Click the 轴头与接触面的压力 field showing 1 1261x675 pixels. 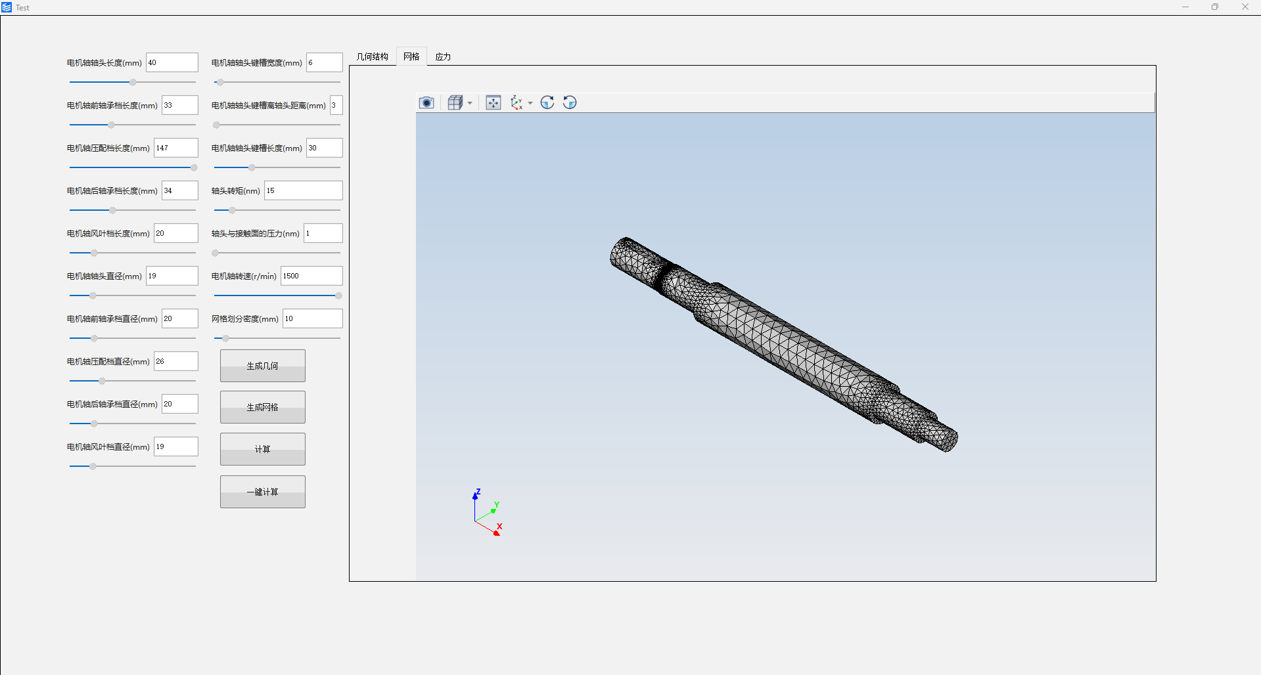pos(323,233)
